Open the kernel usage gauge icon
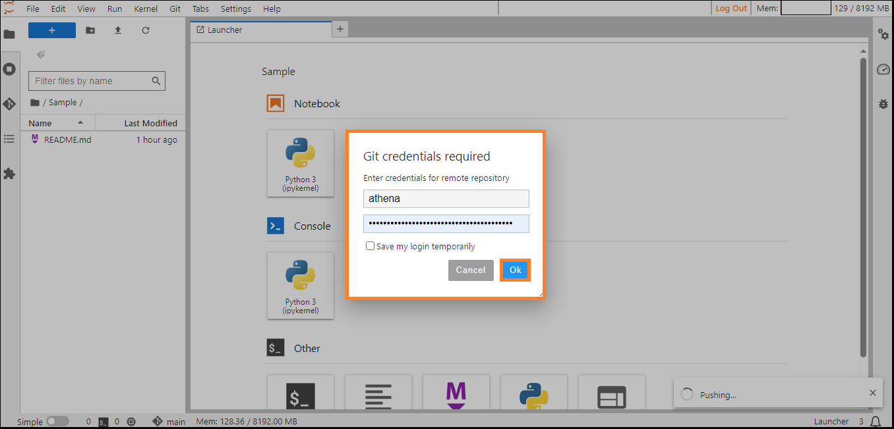Image resolution: width=894 pixels, height=429 pixels. click(x=883, y=69)
